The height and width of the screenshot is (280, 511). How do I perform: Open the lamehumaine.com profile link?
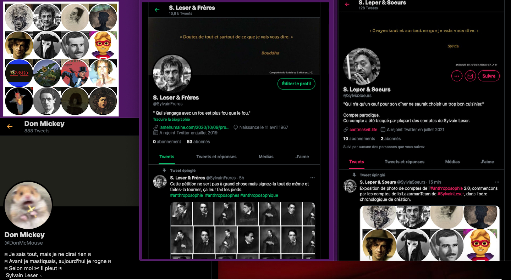tap(194, 127)
